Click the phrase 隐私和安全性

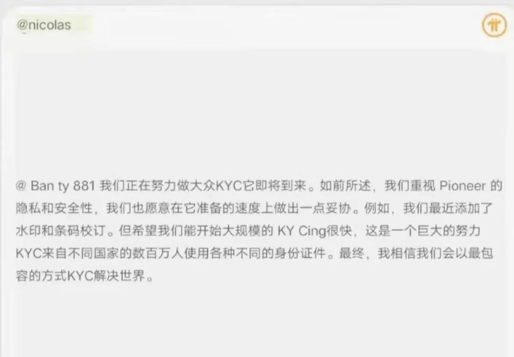pyautogui.click(x=54, y=208)
